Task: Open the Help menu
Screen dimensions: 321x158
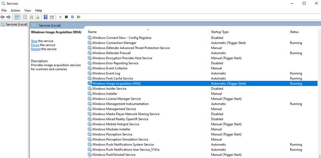Action: [x=39, y=11]
